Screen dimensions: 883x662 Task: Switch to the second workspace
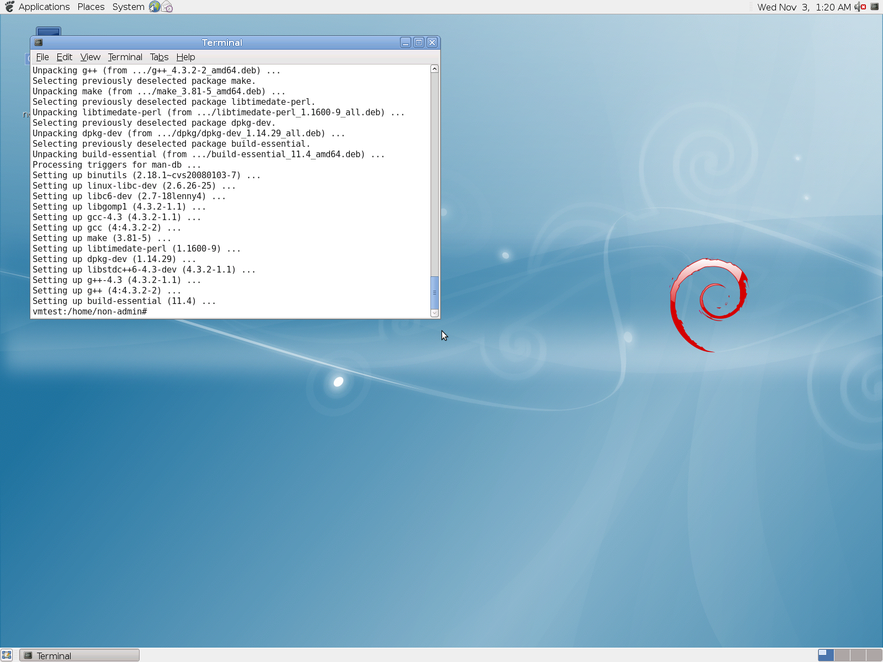842,655
